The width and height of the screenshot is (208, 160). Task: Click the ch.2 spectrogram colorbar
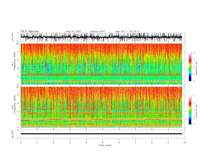point(190,110)
